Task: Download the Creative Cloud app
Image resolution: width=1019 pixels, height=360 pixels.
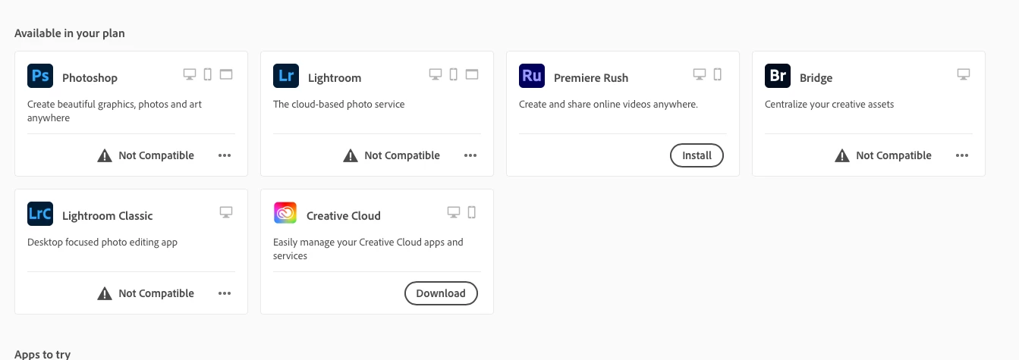Action: coord(441,293)
